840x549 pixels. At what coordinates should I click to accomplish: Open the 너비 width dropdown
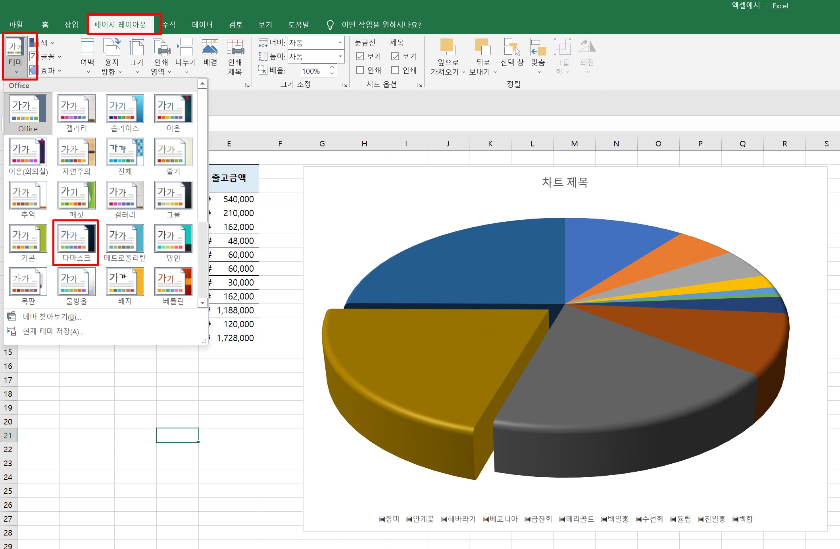340,42
